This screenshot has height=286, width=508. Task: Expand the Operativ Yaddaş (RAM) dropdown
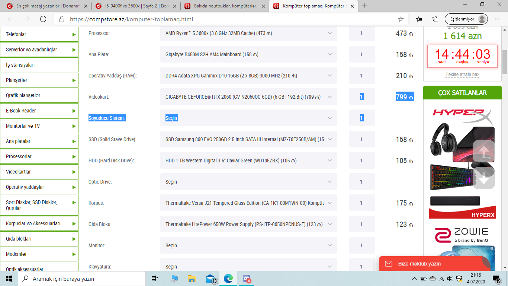point(248,76)
